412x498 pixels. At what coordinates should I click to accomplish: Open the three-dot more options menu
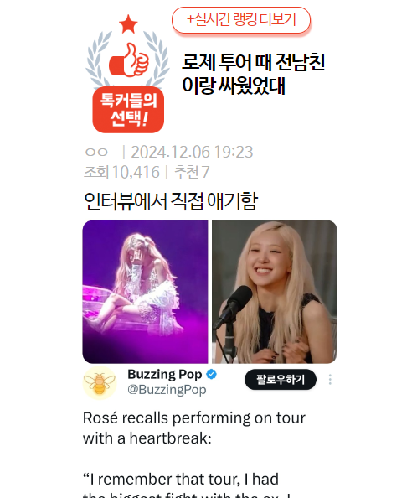pos(330,380)
